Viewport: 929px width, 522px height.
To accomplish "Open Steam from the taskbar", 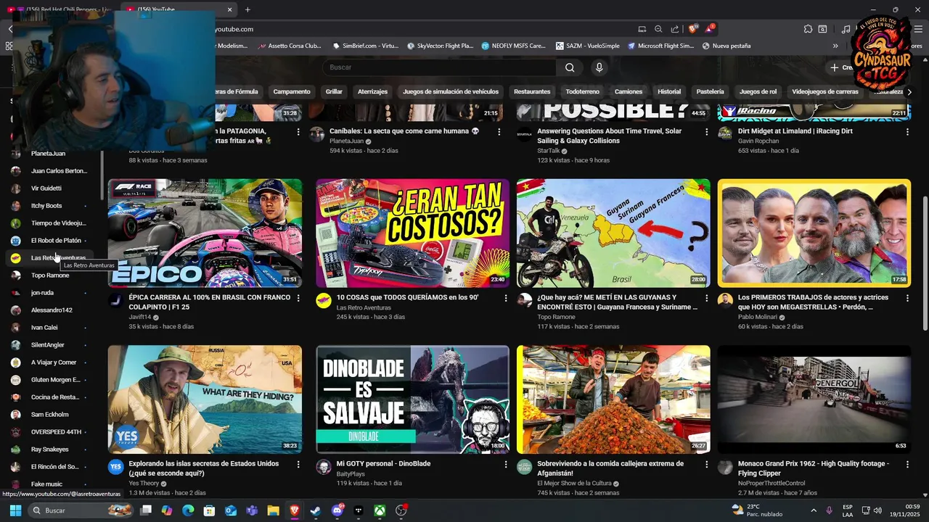I will 315,510.
